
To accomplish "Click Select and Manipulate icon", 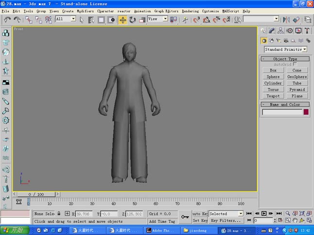I will click(x=186, y=20).
